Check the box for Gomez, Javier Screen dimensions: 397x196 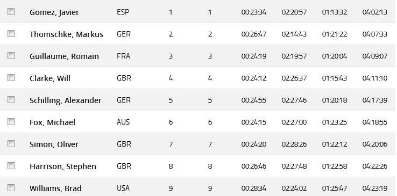point(11,12)
